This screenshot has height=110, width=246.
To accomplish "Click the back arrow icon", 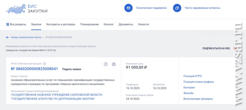I will pyautogui.click(x=7, y=37).
